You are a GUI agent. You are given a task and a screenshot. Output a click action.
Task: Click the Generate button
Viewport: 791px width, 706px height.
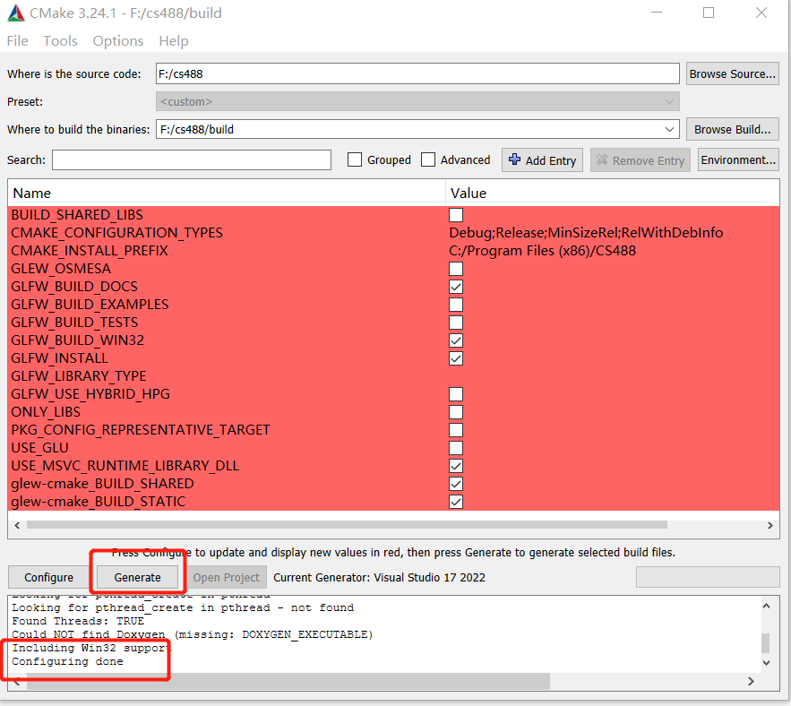pos(137,577)
